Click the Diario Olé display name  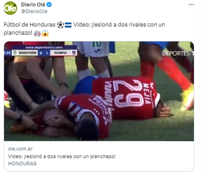33,5
